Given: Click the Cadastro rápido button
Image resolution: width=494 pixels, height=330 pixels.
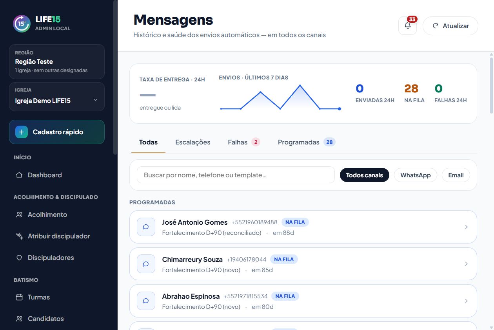Looking at the screenshot, I should 57,132.
